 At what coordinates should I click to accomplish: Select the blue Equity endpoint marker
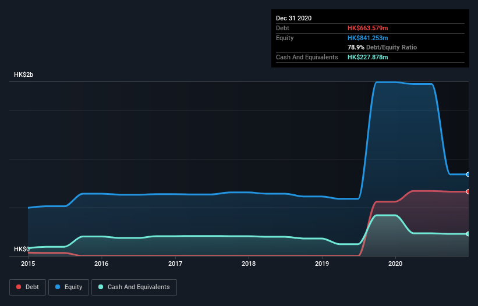tap(468, 175)
